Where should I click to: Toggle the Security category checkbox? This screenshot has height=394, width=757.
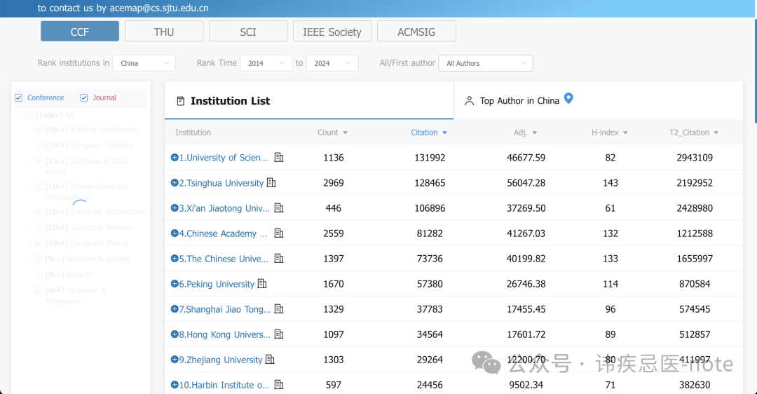point(39,275)
